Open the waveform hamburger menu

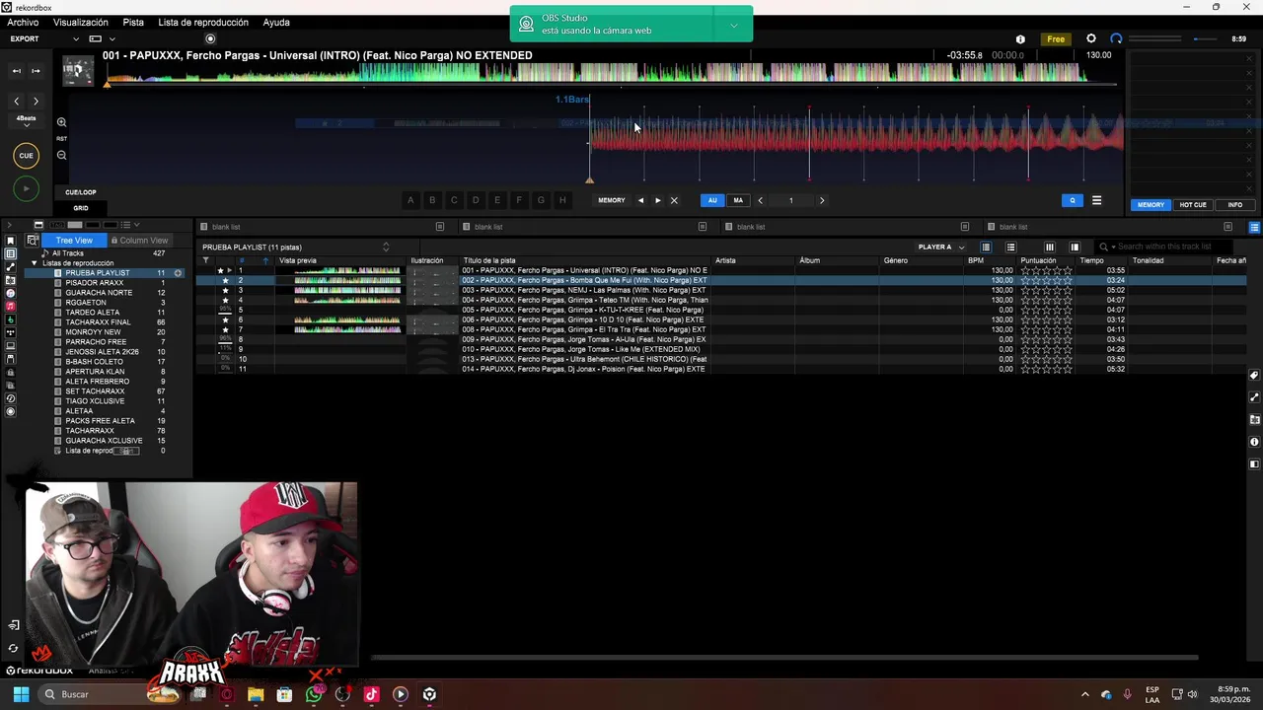coord(1096,200)
